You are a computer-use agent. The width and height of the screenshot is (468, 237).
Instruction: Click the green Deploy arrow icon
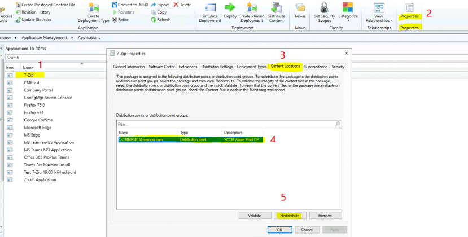point(230,8)
